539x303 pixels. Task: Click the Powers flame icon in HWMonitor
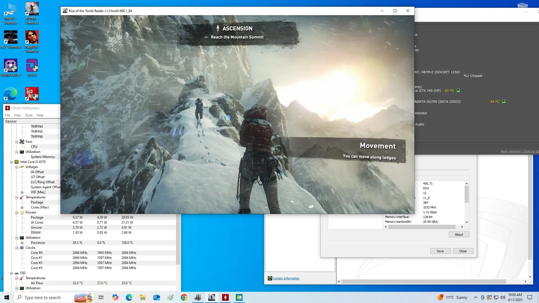tap(22, 212)
